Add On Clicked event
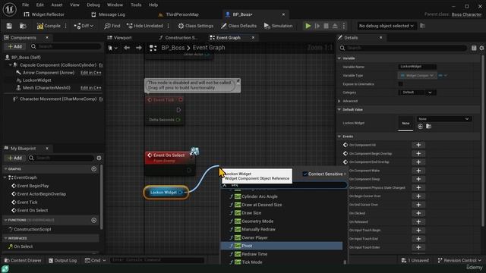Screen dimensions: 486x273 pos(418,214)
